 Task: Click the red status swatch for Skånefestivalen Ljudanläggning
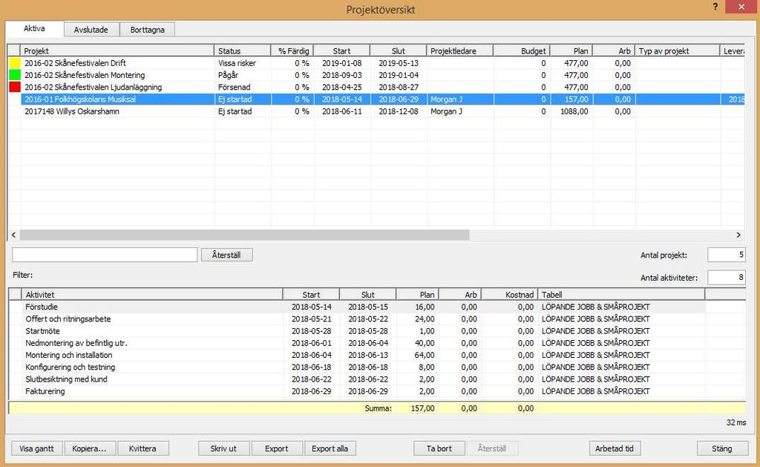(15, 88)
